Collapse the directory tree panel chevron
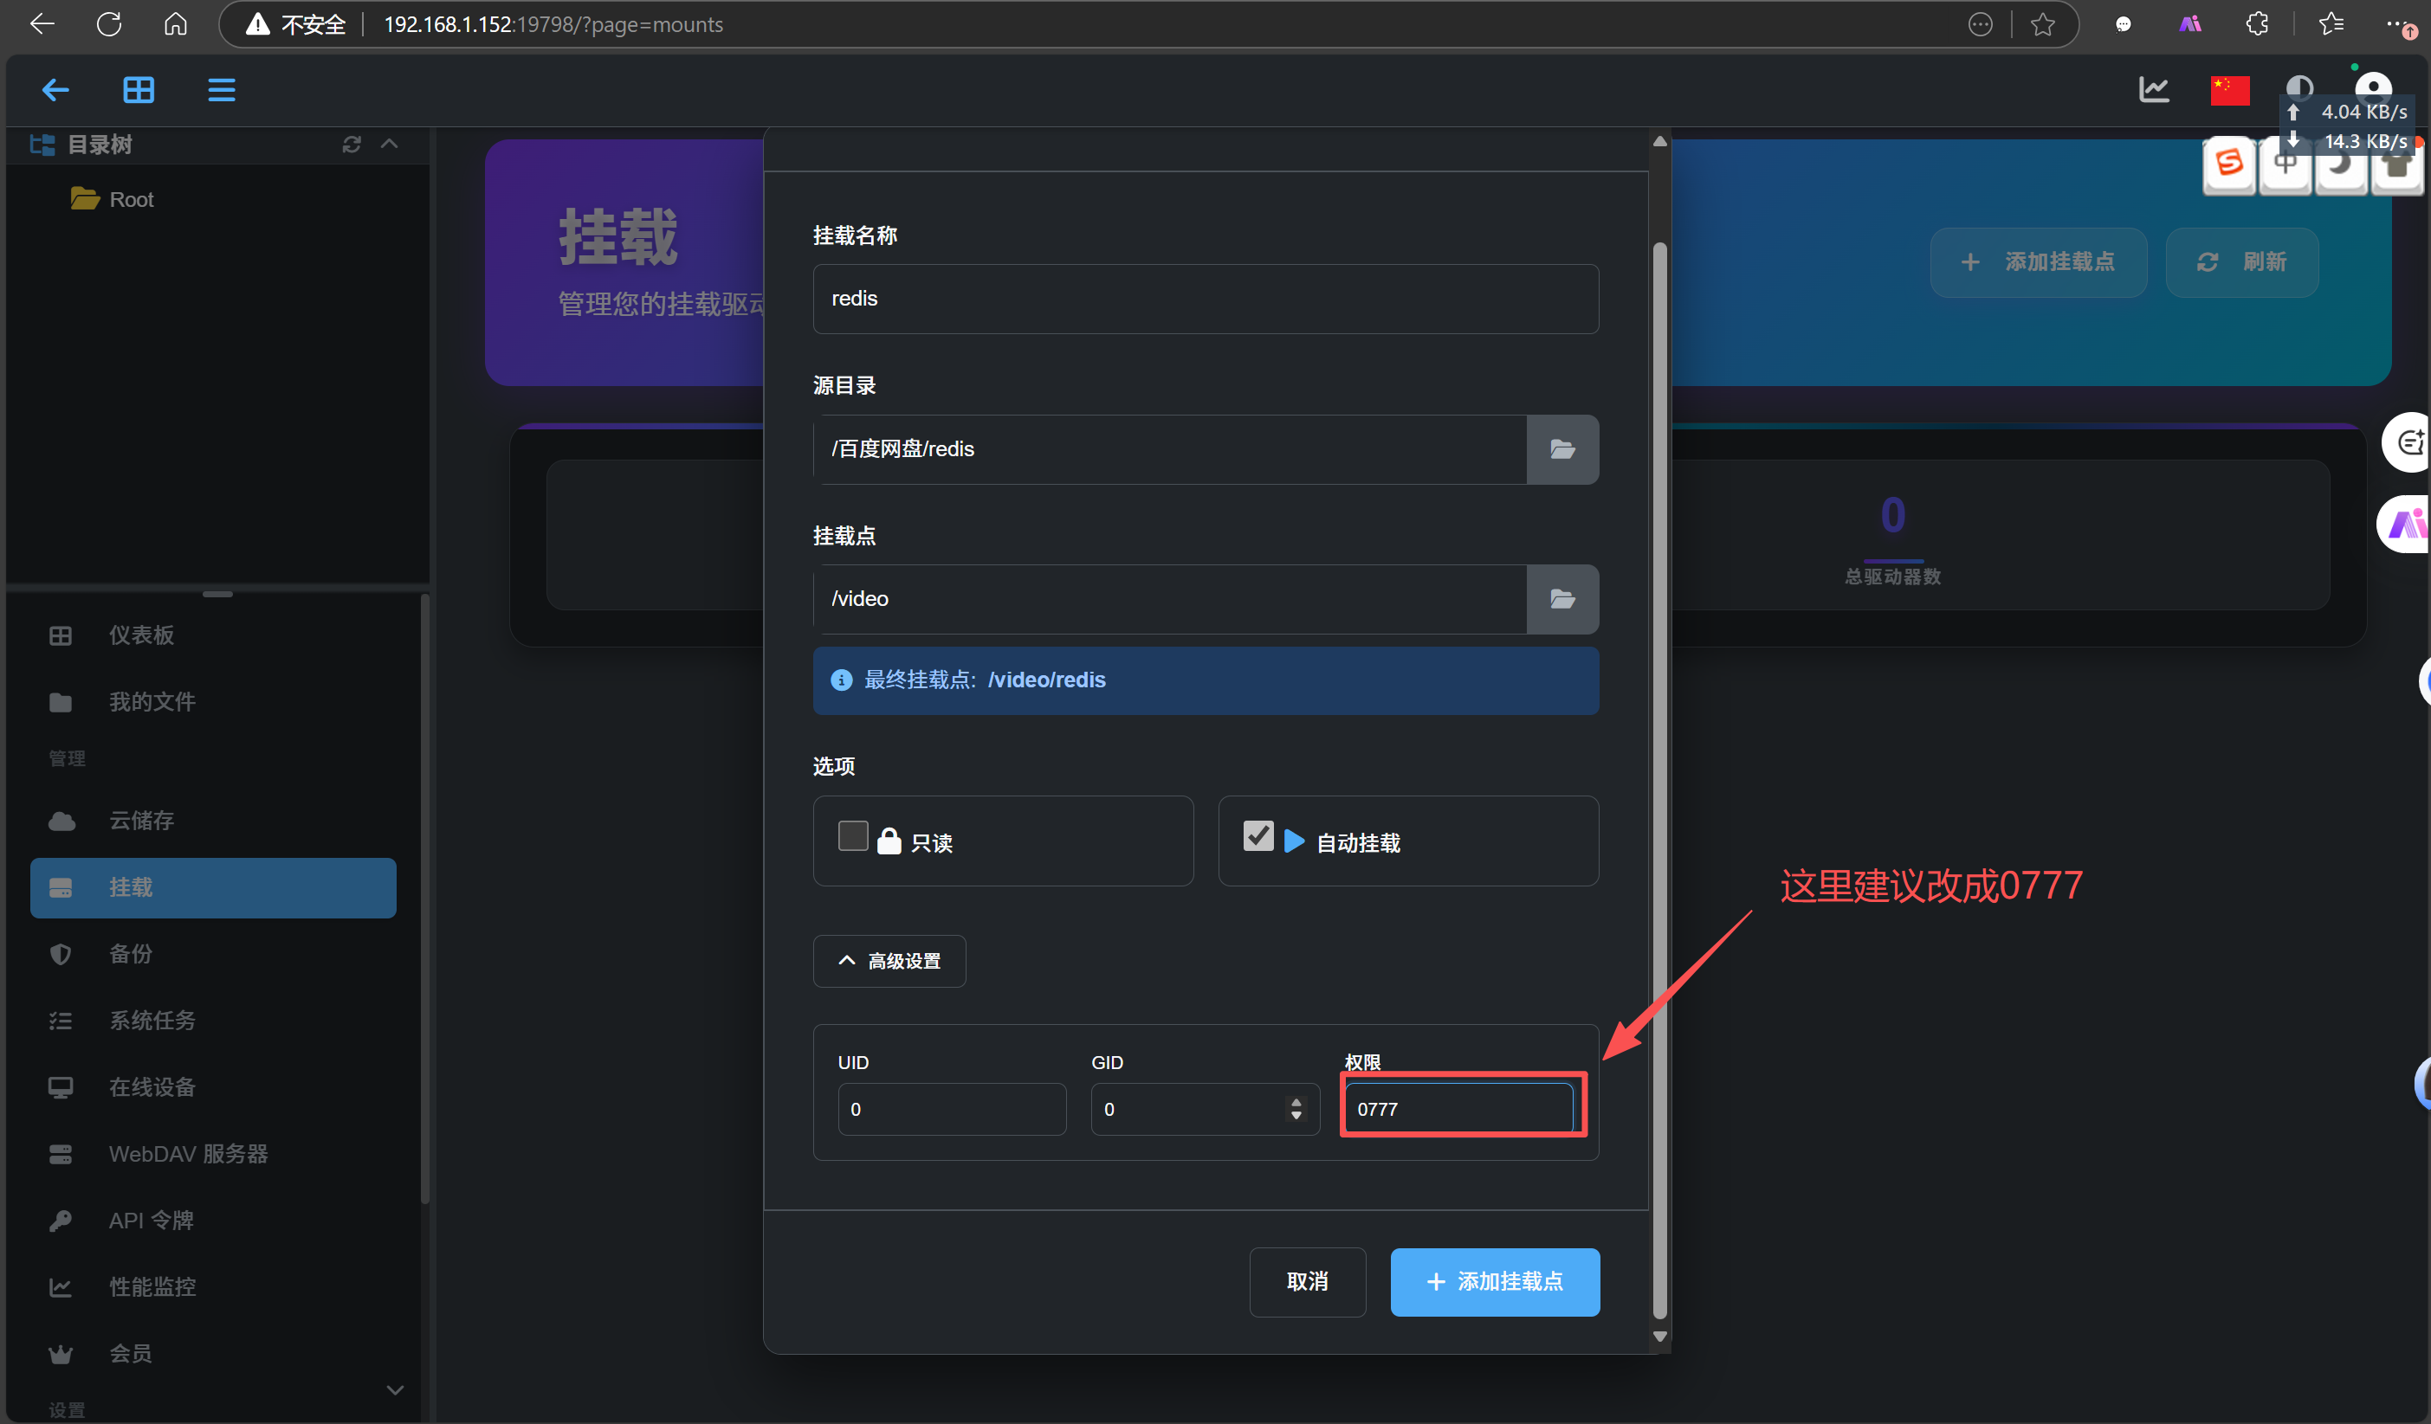 point(390,145)
